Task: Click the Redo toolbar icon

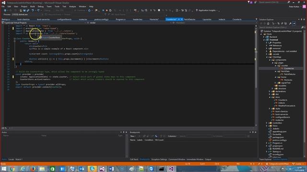Action: point(38,11)
